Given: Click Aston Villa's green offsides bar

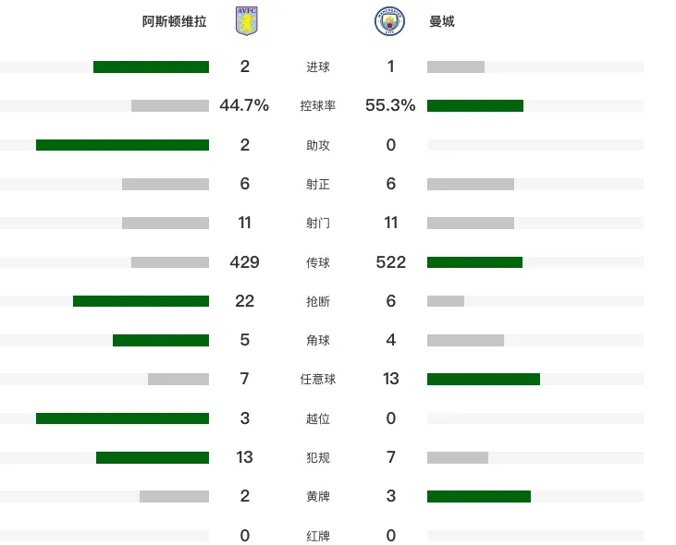Looking at the screenshot, I should pos(122,418).
